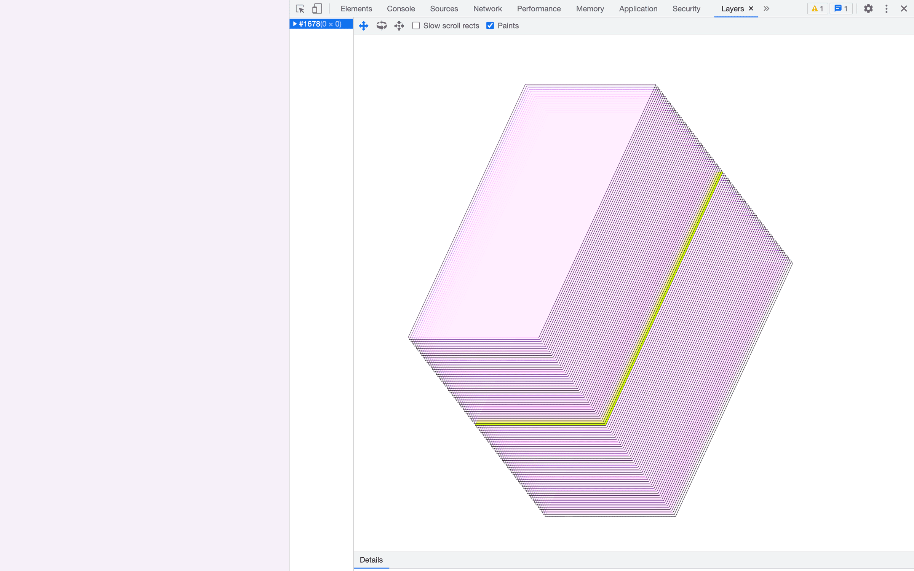Expand the #1678 layer tree node
This screenshot has width=914, height=571.
click(x=294, y=24)
